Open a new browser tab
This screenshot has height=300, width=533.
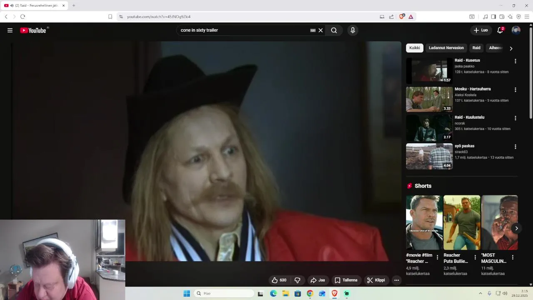[x=74, y=5]
